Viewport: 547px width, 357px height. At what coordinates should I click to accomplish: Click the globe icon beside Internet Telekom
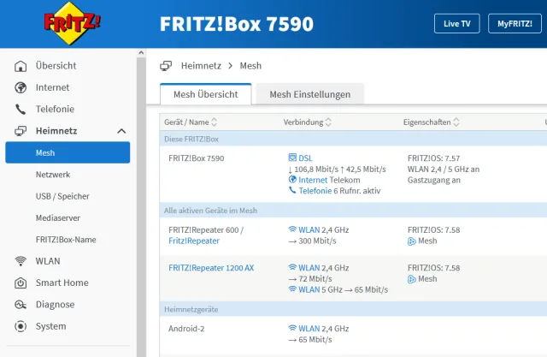tap(292, 180)
